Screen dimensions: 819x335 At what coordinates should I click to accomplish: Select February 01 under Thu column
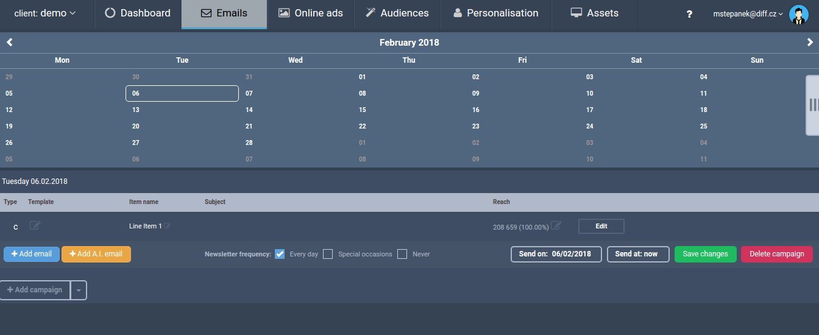363,77
